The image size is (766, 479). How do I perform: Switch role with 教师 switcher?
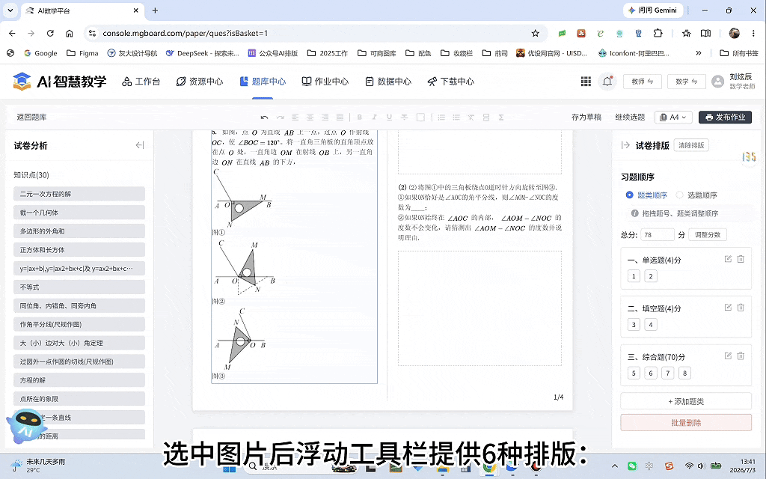pos(642,82)
